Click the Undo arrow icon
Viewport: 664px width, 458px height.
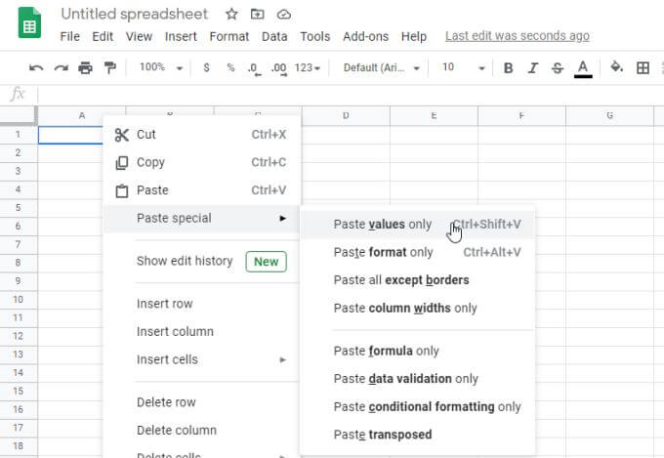(36, 68)
